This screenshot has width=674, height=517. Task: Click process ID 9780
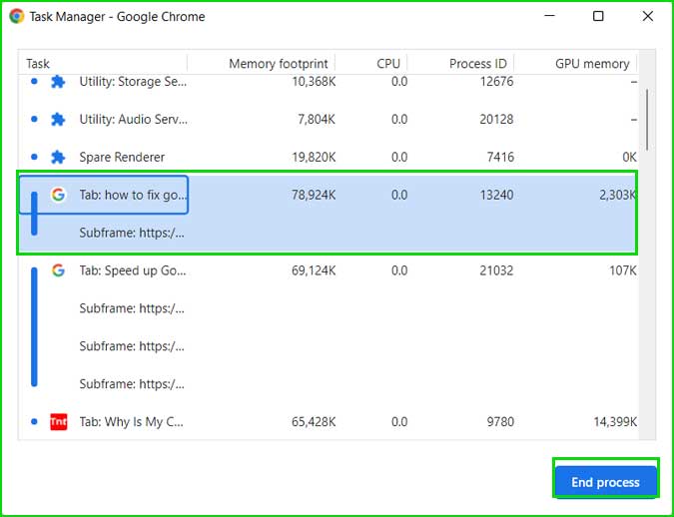[500, 421]
